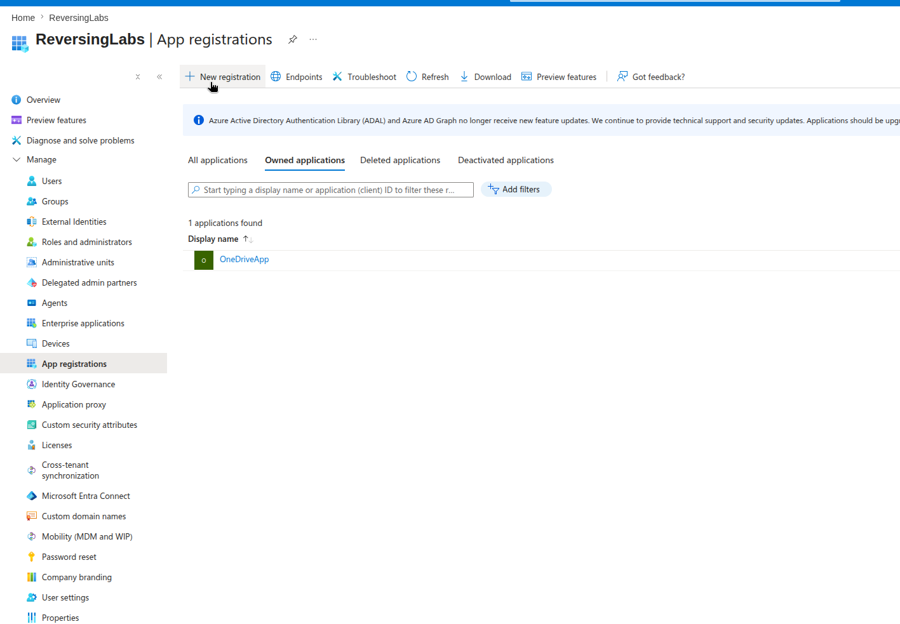Click the Troubleshoot wrench icon
900x624 pixels.
click(x=337, y=77)
